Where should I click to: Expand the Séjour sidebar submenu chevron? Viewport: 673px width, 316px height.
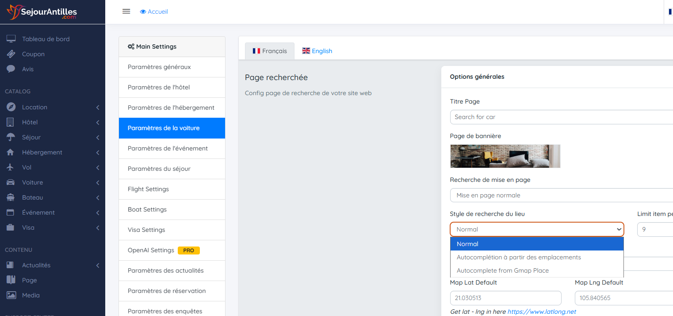click(97, 138)
